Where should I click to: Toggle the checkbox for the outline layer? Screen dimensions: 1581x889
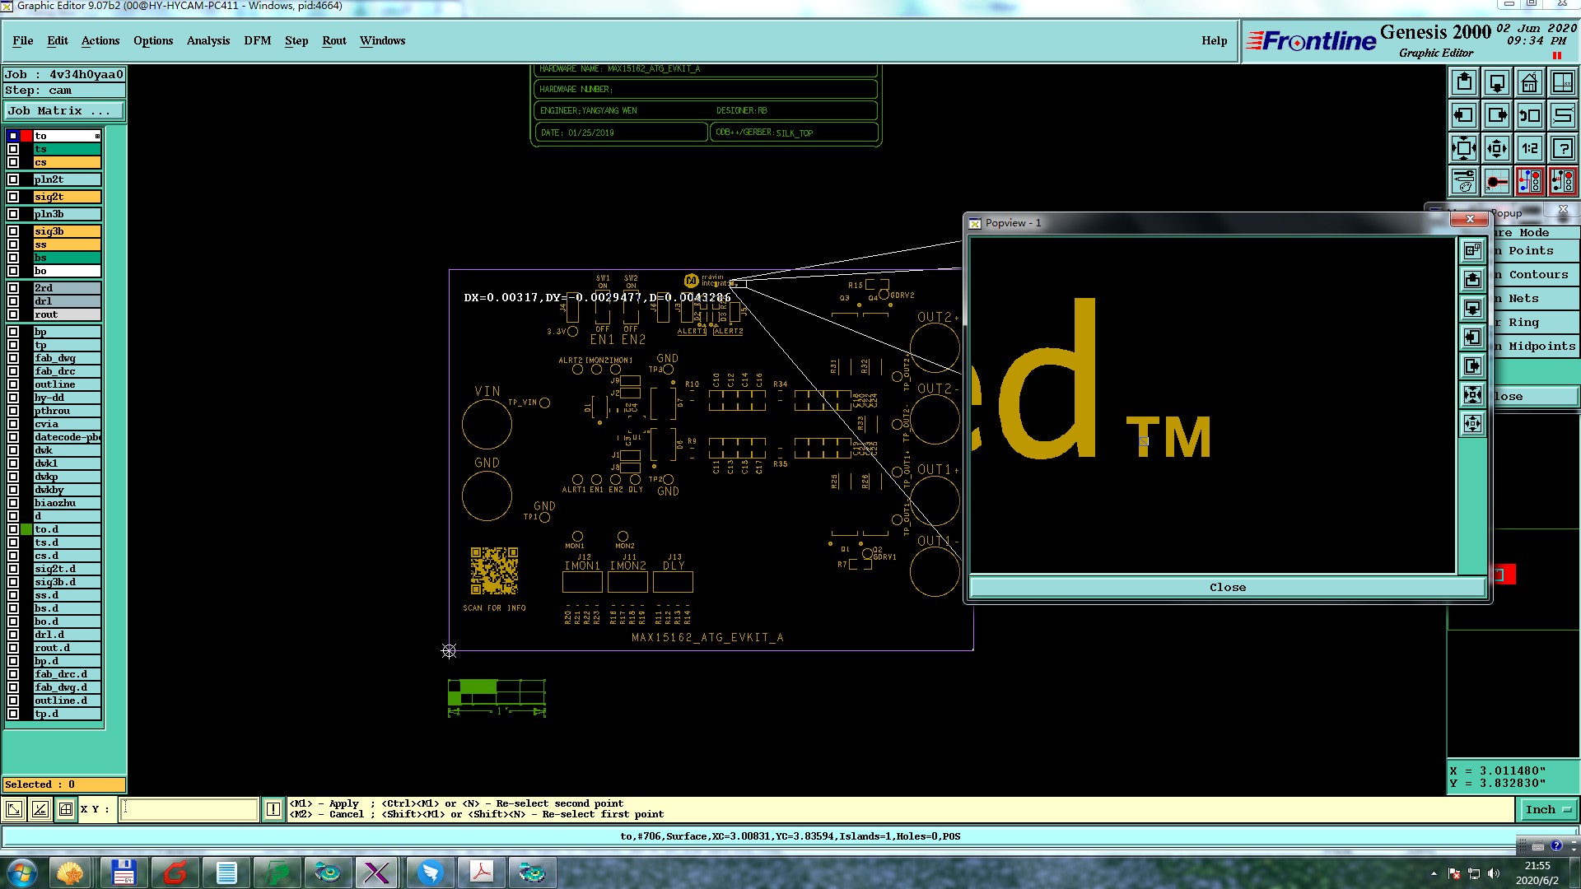point(13,384)
